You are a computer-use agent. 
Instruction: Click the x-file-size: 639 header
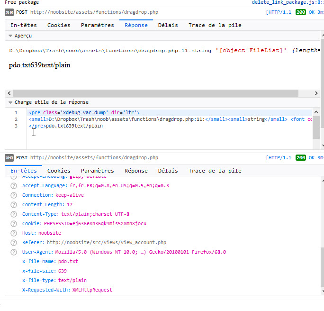pos(45,271)
